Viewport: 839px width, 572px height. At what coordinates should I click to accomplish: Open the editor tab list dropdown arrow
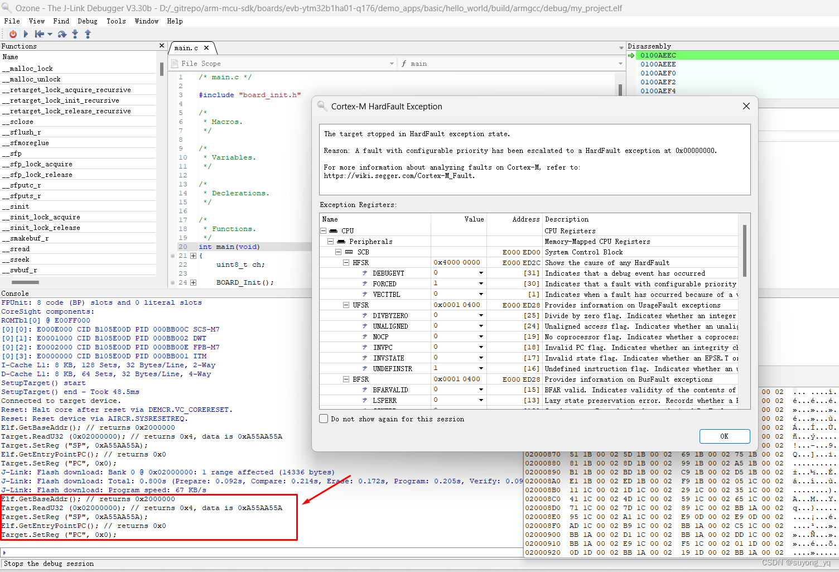pyautogui.click(x=621, y=48)
